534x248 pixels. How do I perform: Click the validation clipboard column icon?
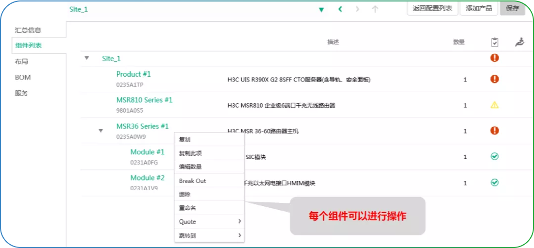495,43
